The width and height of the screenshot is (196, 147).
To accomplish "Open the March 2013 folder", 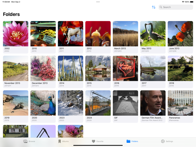I will coord(125,37).
